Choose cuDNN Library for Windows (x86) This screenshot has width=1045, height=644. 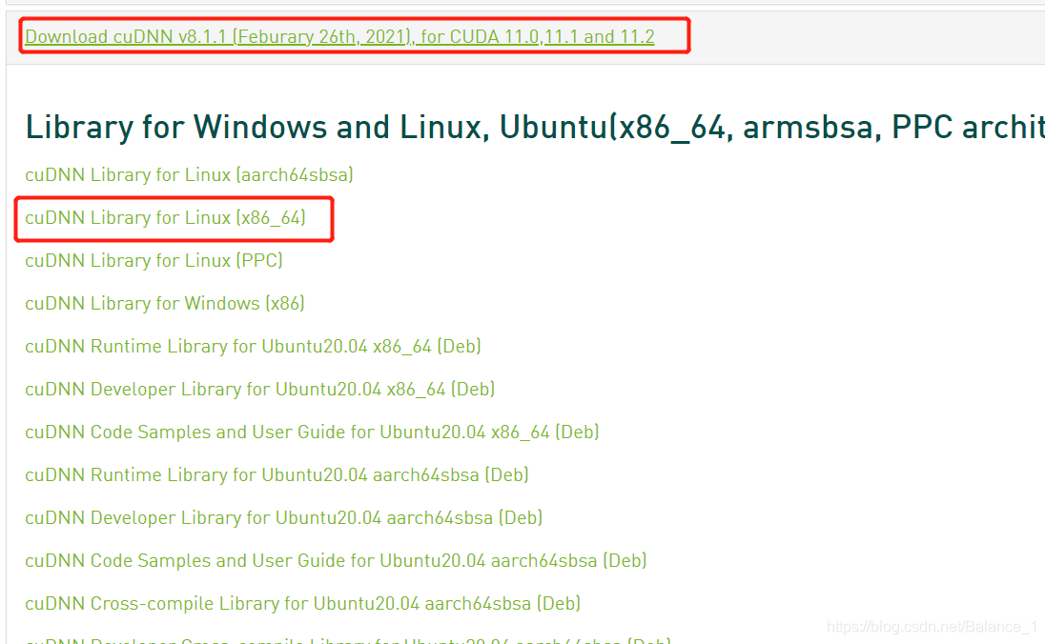pos(165,304)
